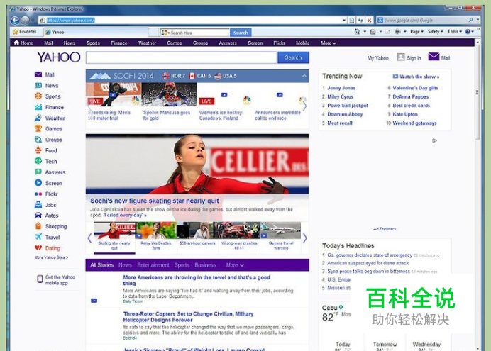Open Sports icon in left sidebar
491x351 pixels.
click(x=38, y=96)
